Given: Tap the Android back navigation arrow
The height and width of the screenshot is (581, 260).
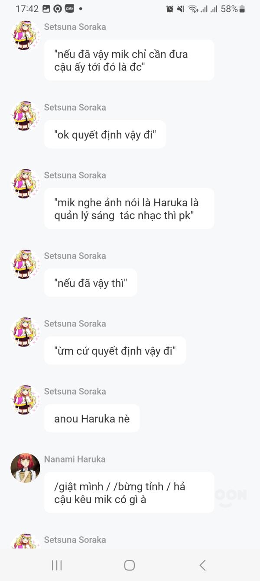Looking at the screenshot, I should pos(202,565).
